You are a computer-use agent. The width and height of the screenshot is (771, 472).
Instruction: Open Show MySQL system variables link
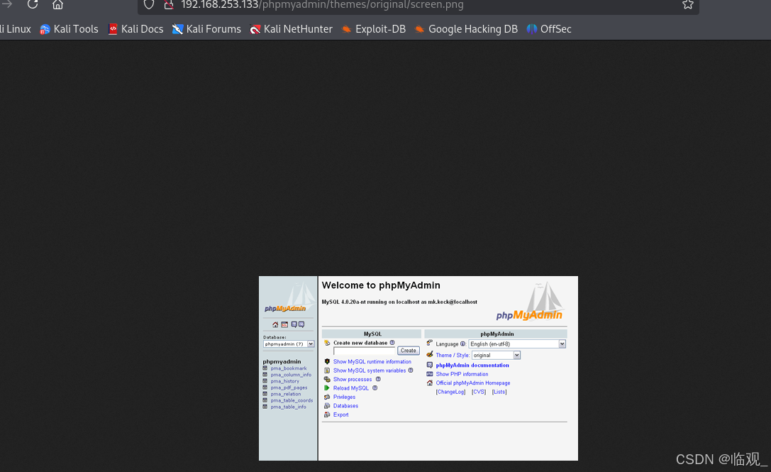point(370,371)
